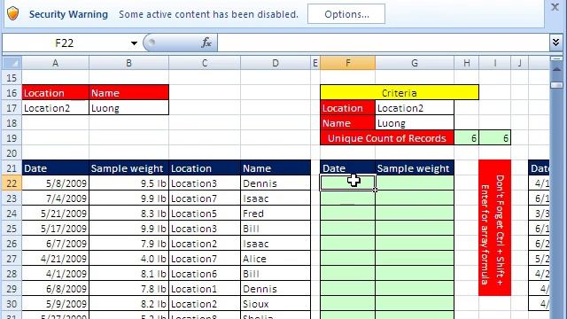
Task: Select column C header
Action: point(205,63)
